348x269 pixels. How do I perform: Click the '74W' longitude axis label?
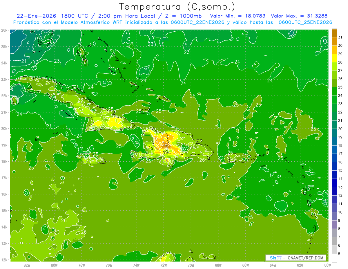click(x=136, y=265)
